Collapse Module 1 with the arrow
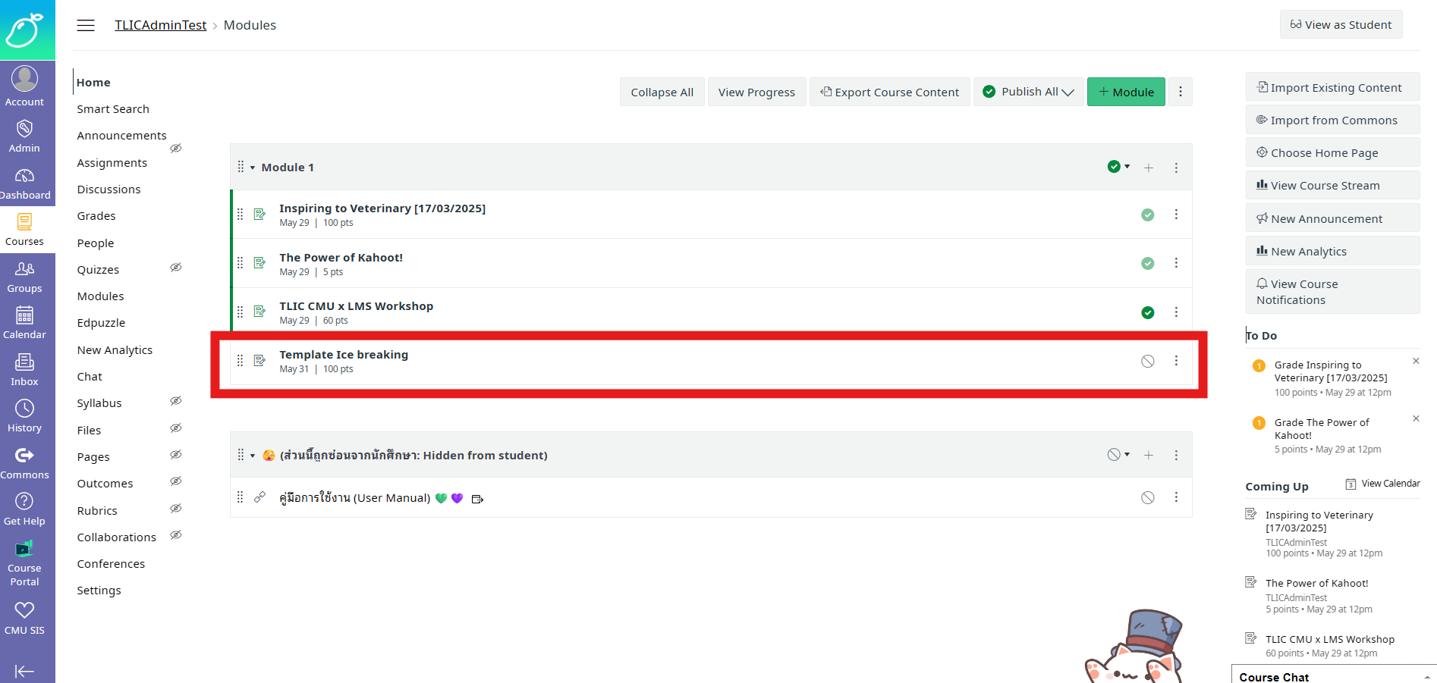This screenshot has height=683, width=1437. [x=253, y=168]
